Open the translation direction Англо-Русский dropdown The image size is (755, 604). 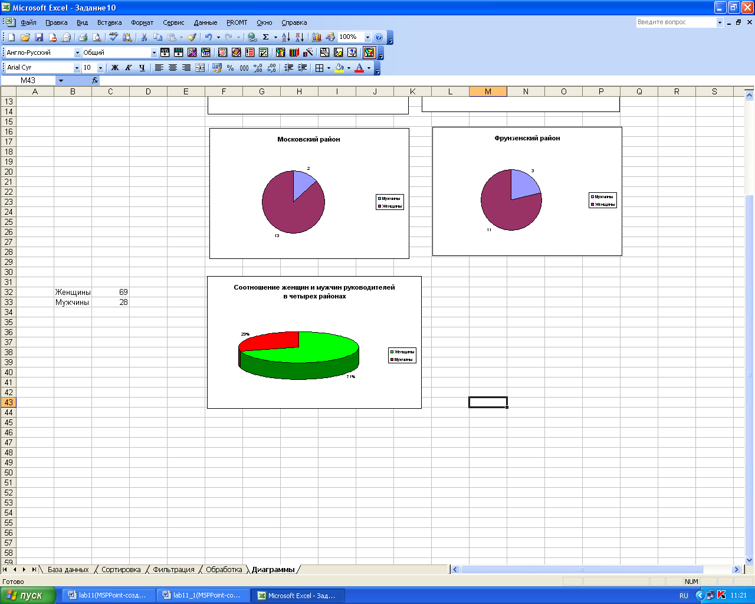point(77,52)
